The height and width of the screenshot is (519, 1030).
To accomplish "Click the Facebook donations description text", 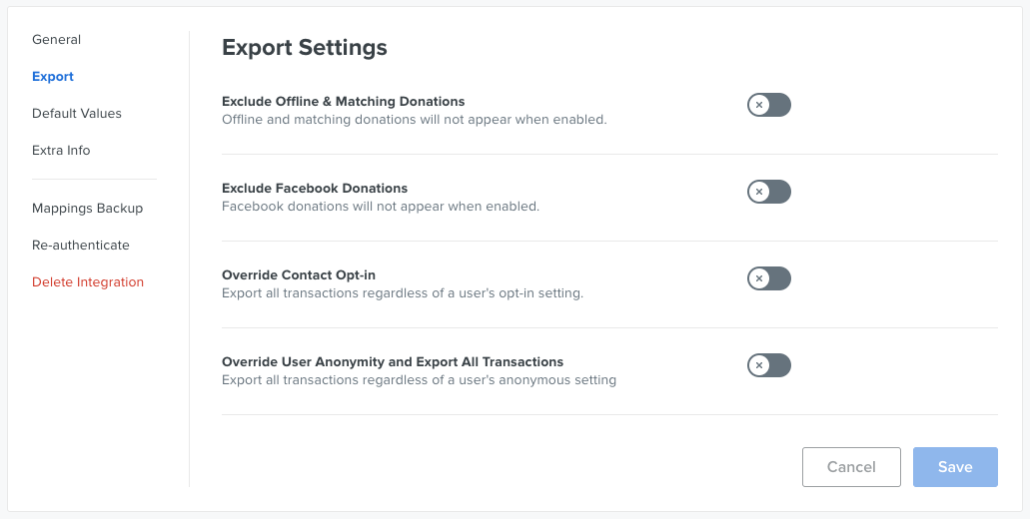I will pyautogui.click(x=380, y=207).
